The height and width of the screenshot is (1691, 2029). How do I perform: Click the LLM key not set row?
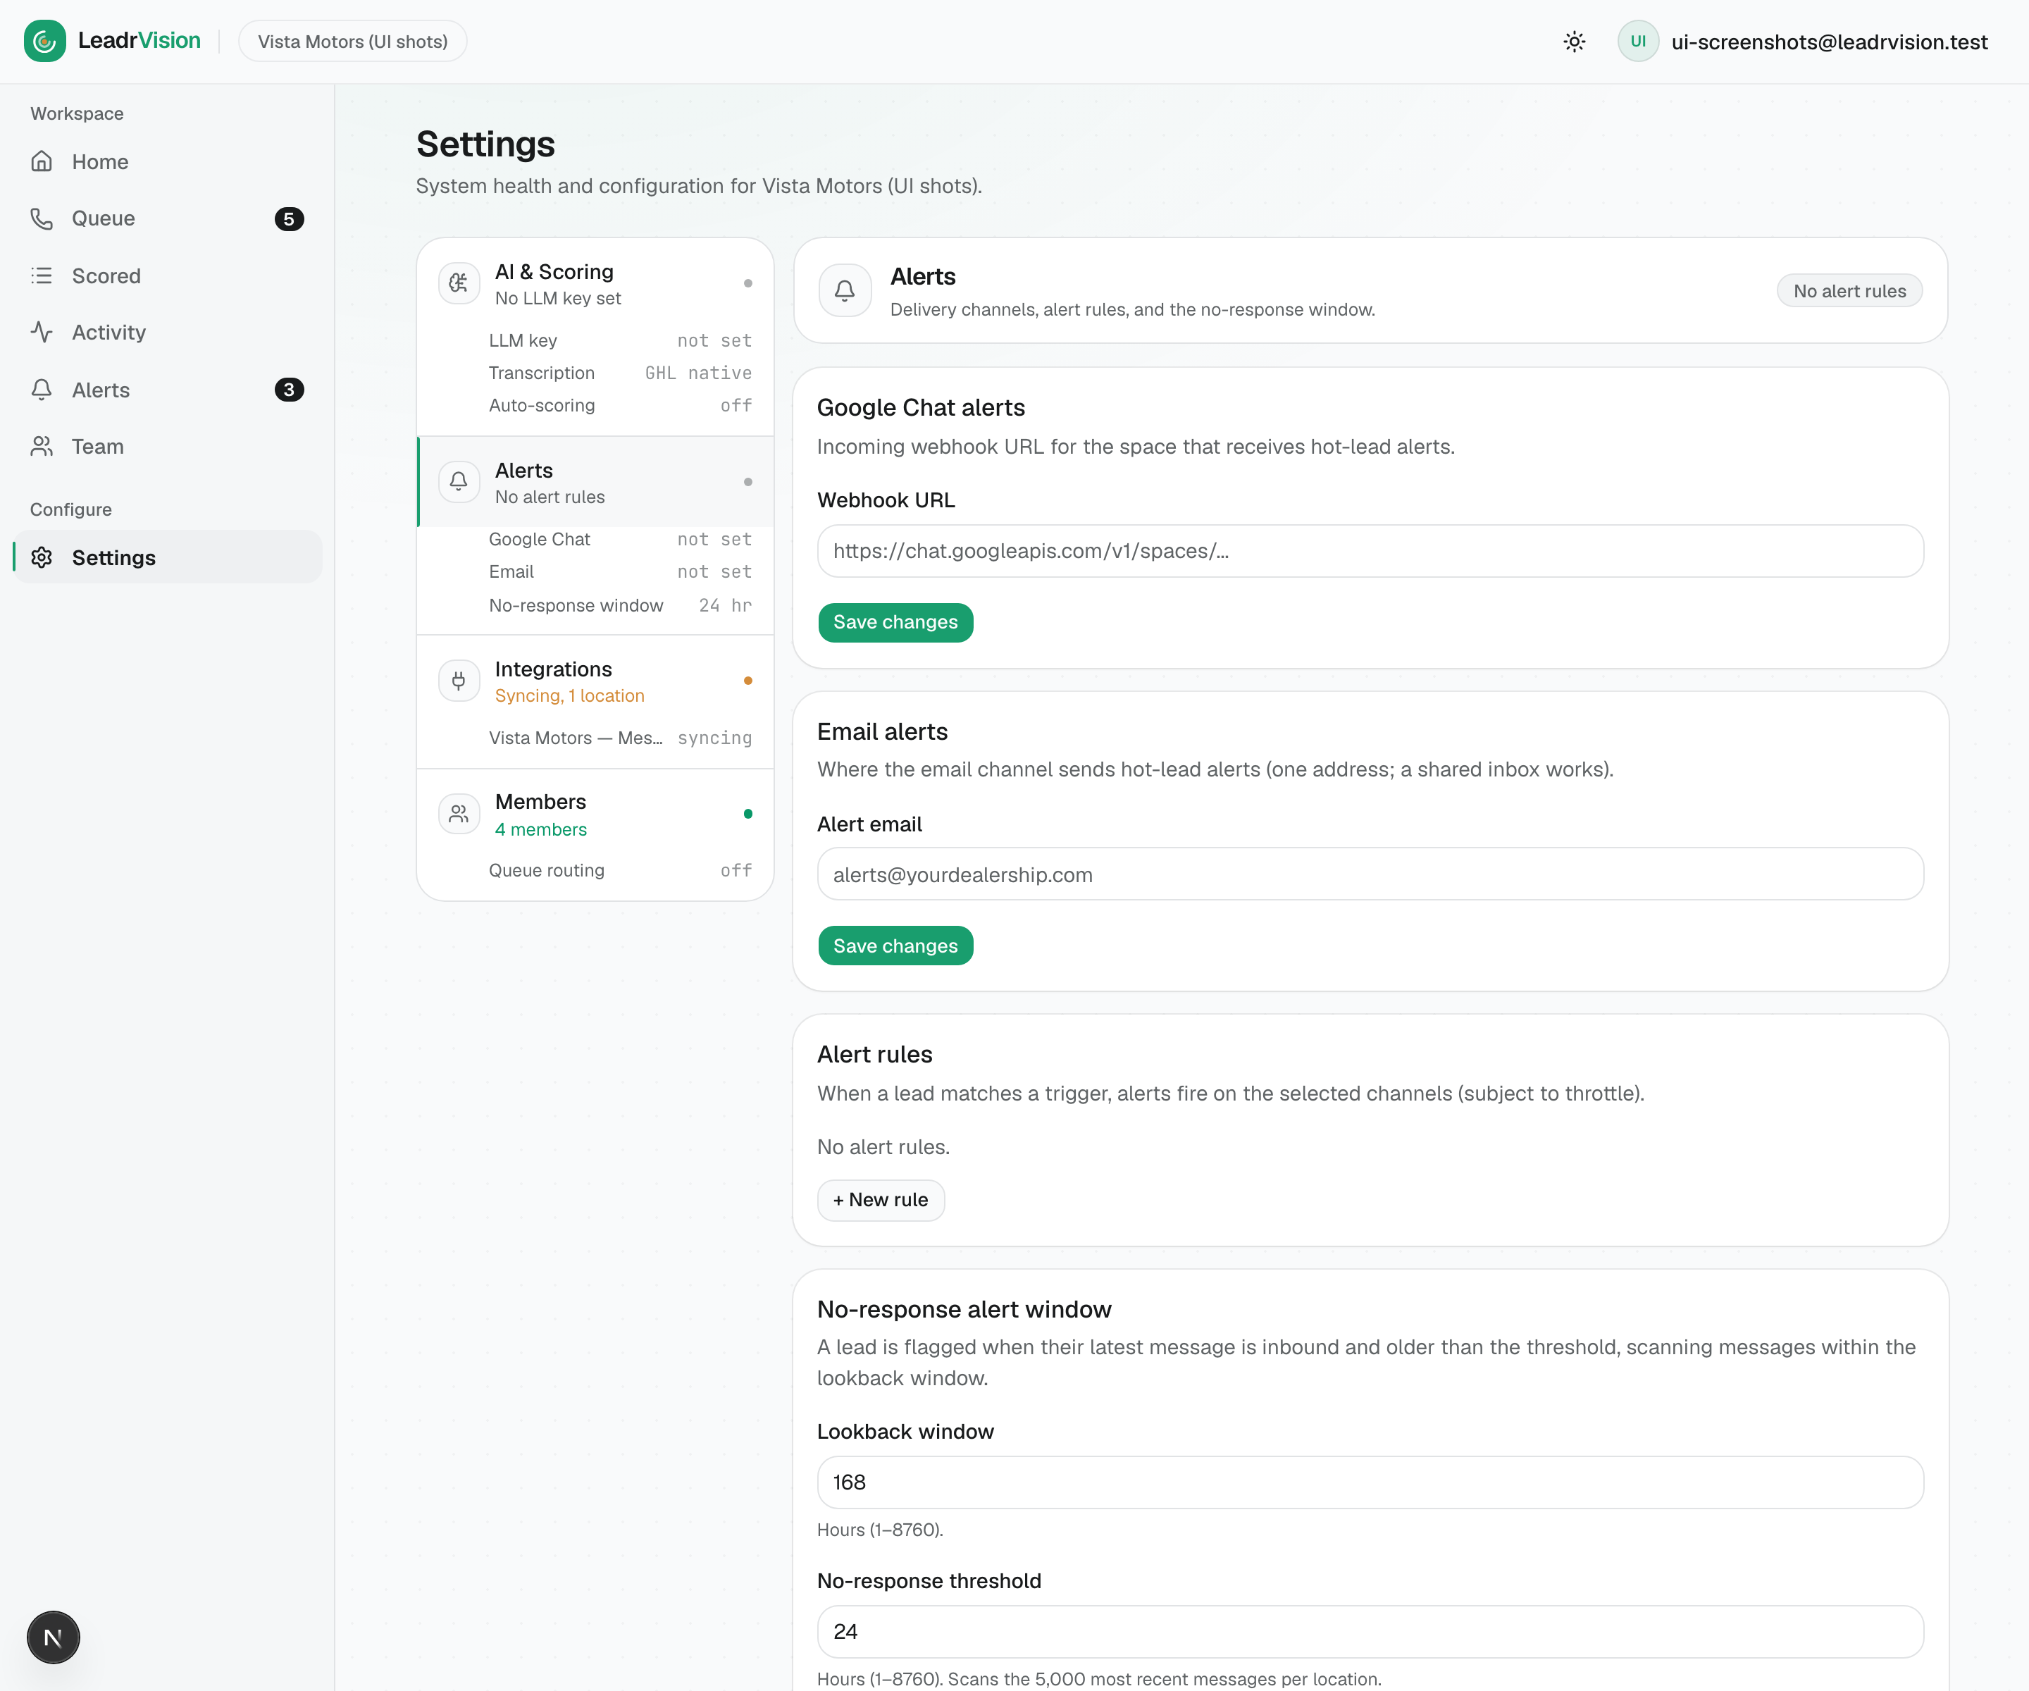click(x=619, y=340)
